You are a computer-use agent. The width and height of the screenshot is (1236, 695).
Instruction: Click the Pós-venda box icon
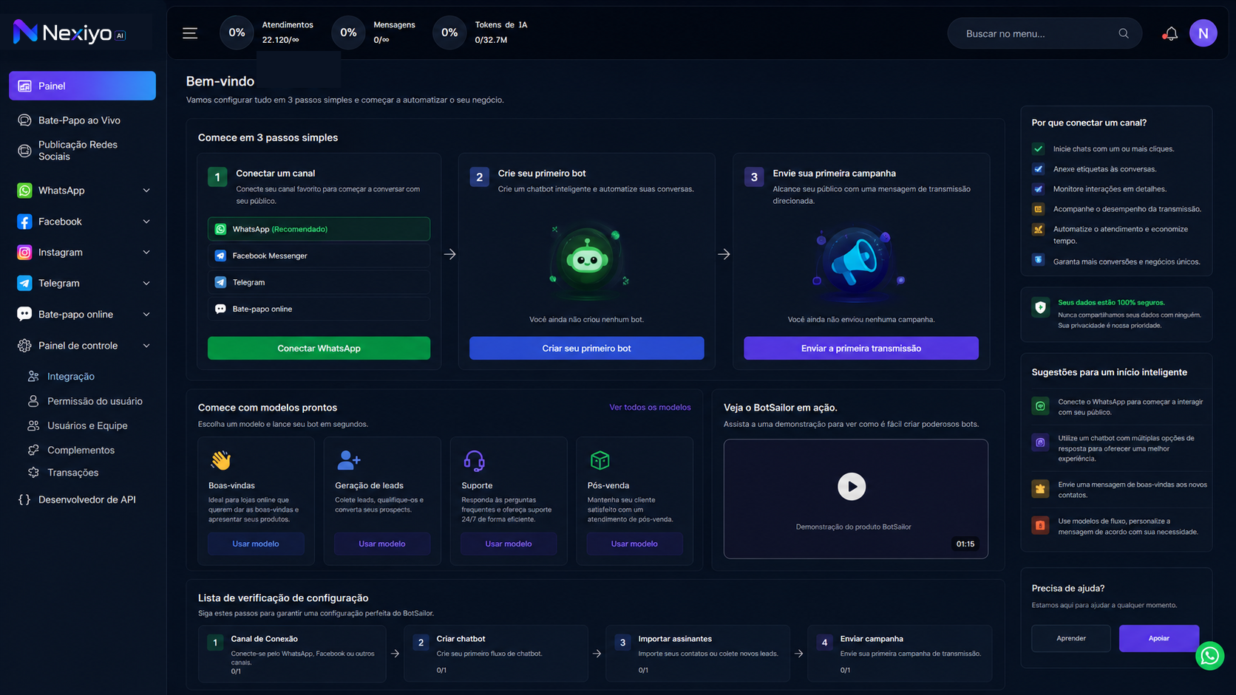[600, 460]
